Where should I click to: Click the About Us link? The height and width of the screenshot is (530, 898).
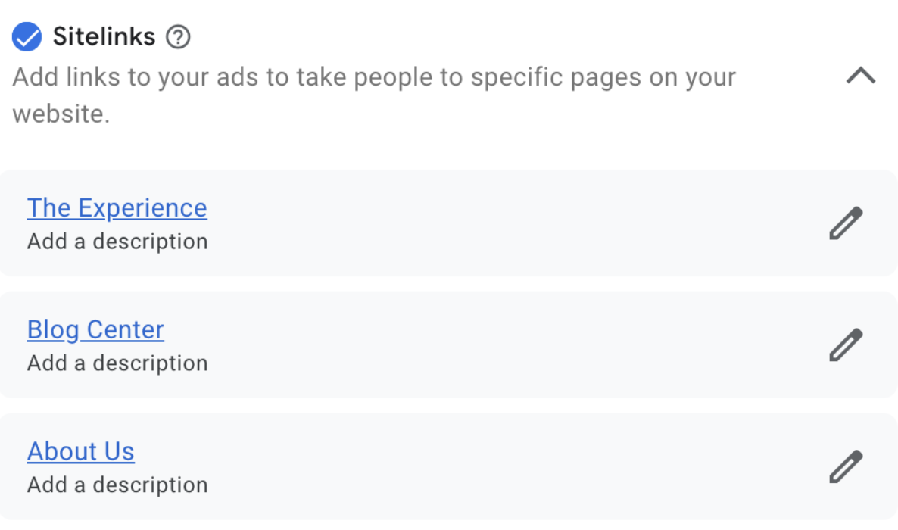tap(81, 452)
